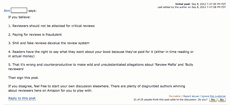
Task: Click point 3 about shill and fake reviews
Action: pyautogui.click(x=49, y=43)
